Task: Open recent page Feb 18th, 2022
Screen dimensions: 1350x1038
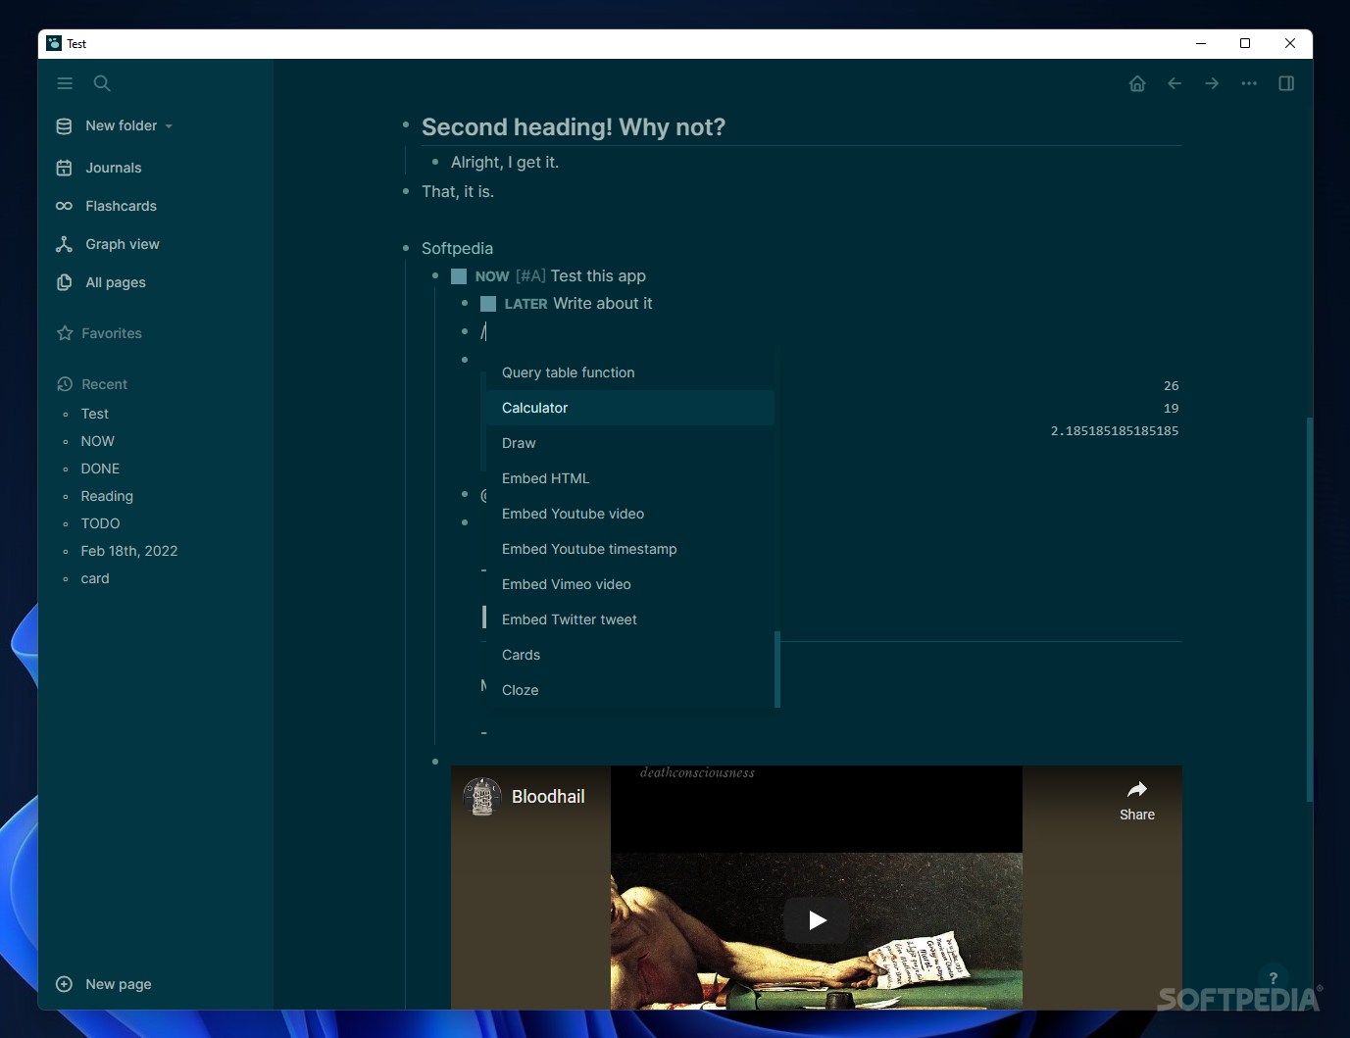Action: pyautogui.click(x=129, y=551)
